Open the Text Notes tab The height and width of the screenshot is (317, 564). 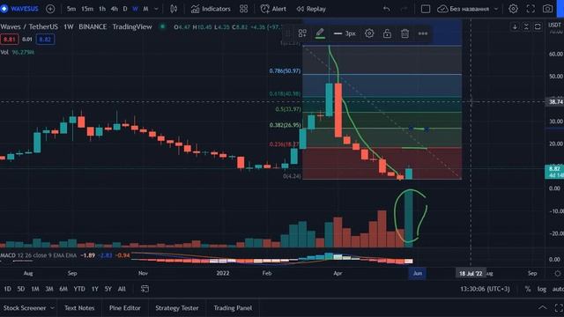click(x=79, y=308)
